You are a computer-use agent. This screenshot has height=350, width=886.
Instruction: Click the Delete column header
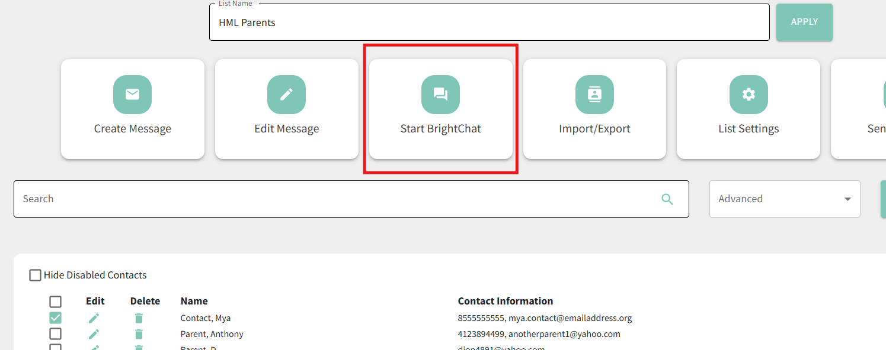(145, 301)
